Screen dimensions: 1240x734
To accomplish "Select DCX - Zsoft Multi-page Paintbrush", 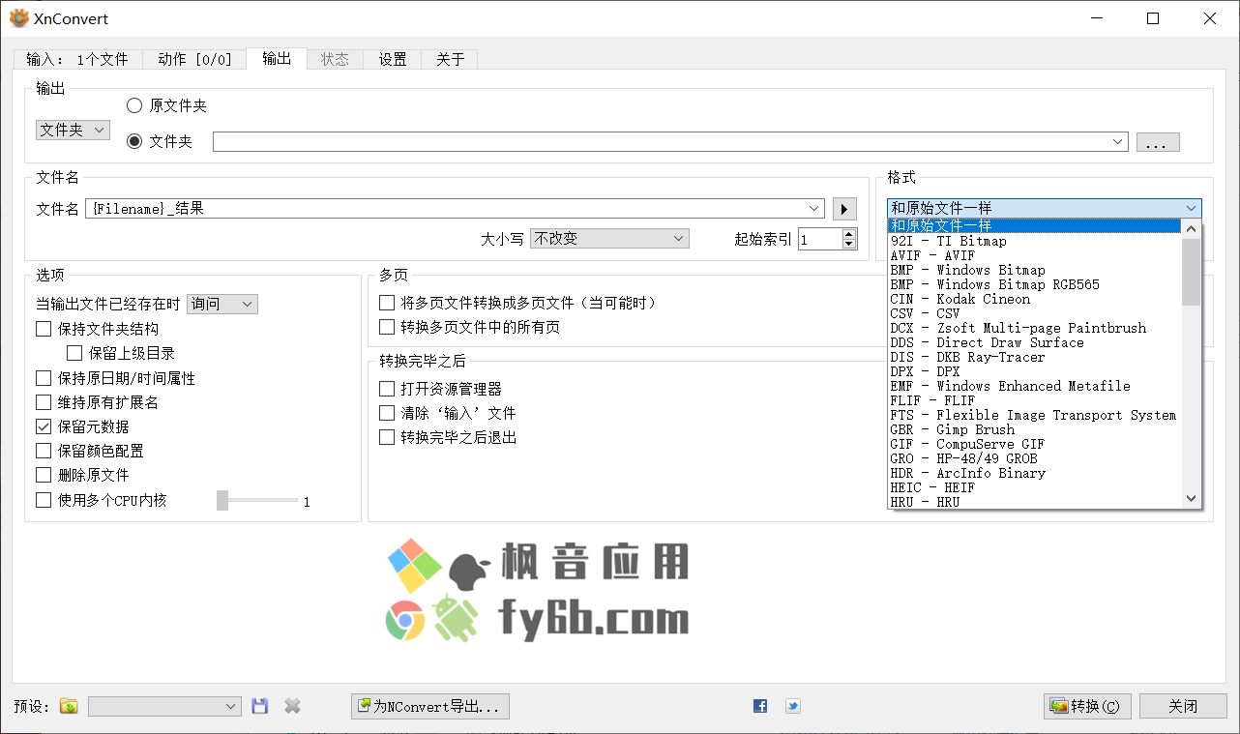I will [1035, 328].
